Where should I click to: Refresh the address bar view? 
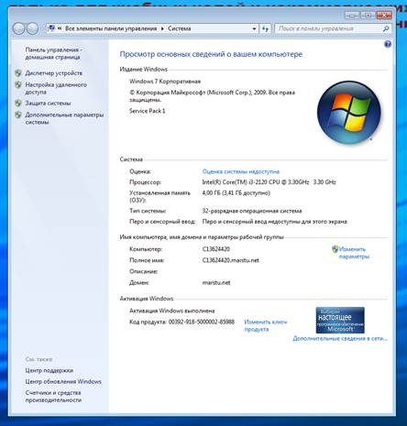[x=265, y=28]
